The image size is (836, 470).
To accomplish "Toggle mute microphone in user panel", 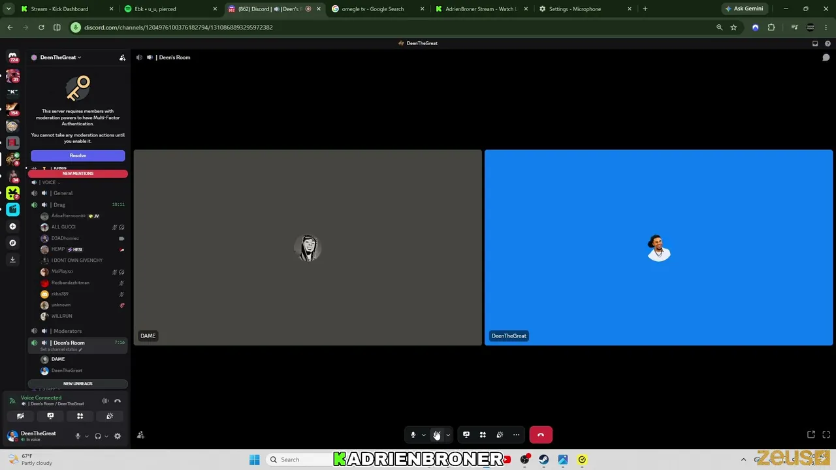I will tap(78, 436).
